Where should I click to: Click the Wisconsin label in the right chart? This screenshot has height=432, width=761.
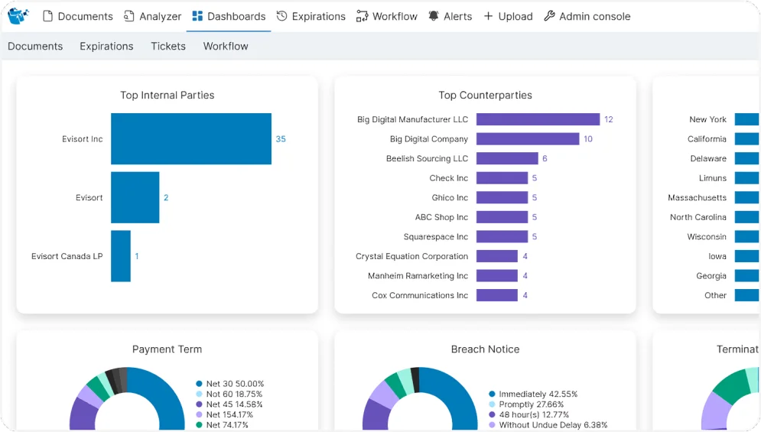click(x=707, y=236)
